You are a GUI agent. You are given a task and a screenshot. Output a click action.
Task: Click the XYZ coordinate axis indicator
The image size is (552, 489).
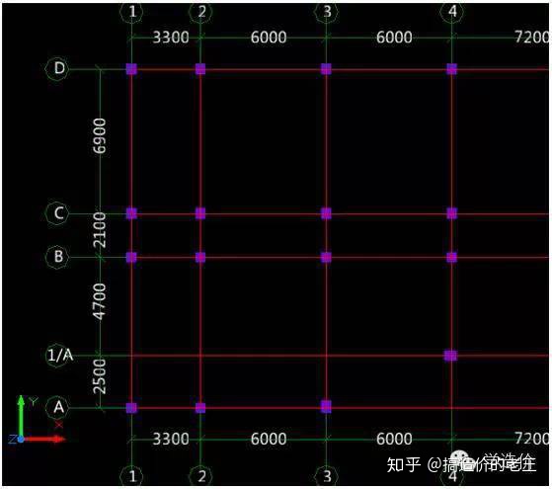(37, 420)
